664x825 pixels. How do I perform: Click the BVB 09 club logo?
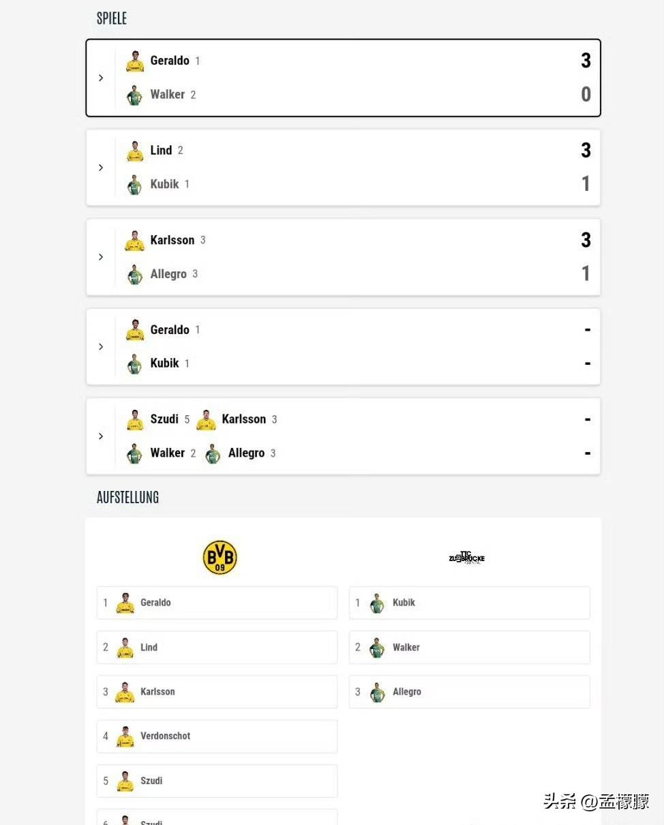click(x=220, y=558)
